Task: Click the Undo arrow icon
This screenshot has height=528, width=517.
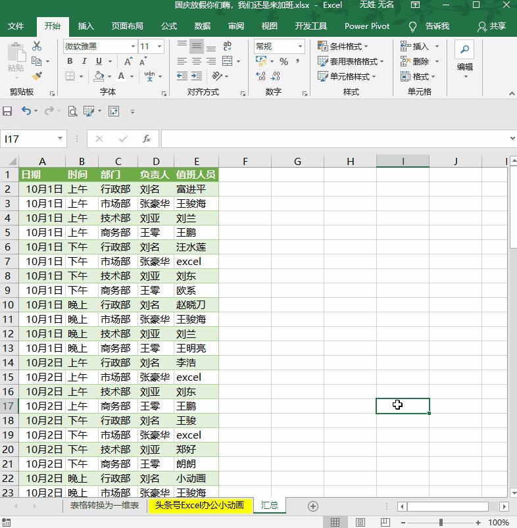Action: (26, 111)
